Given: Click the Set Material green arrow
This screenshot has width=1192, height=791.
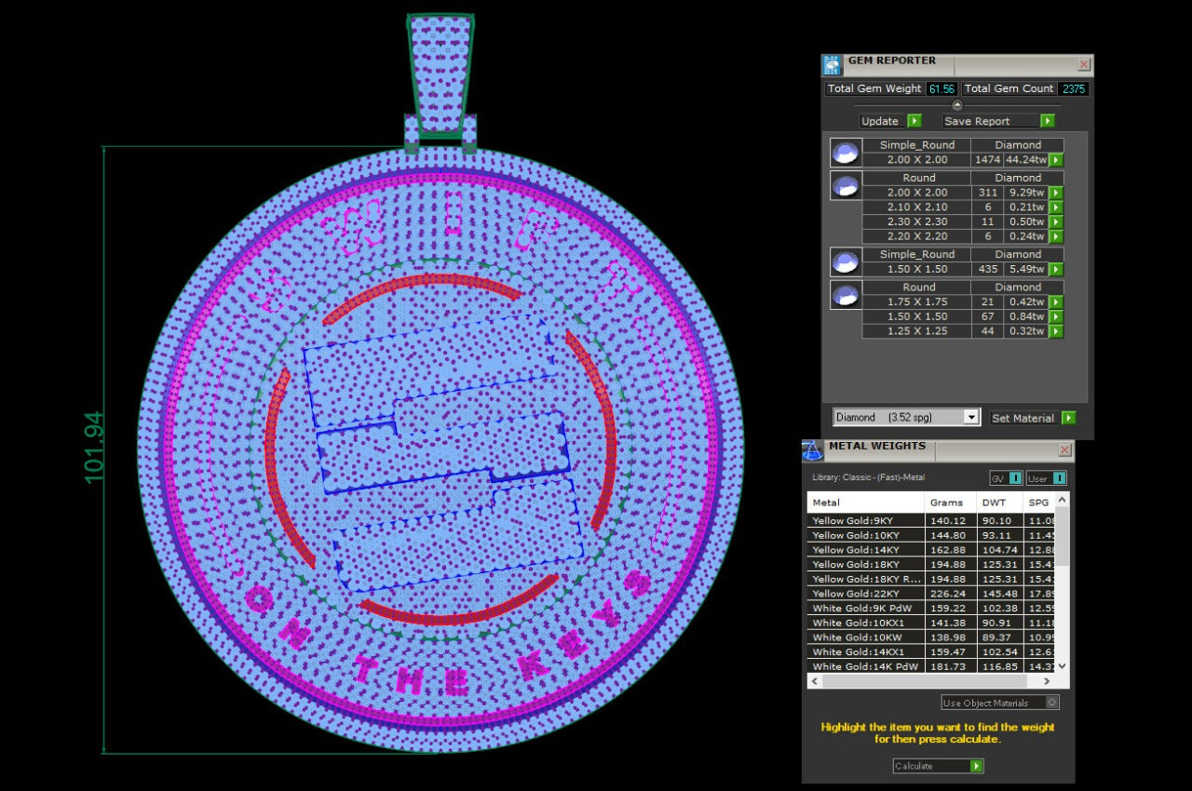Looking at the screenshot, I should coord(1068,418).
